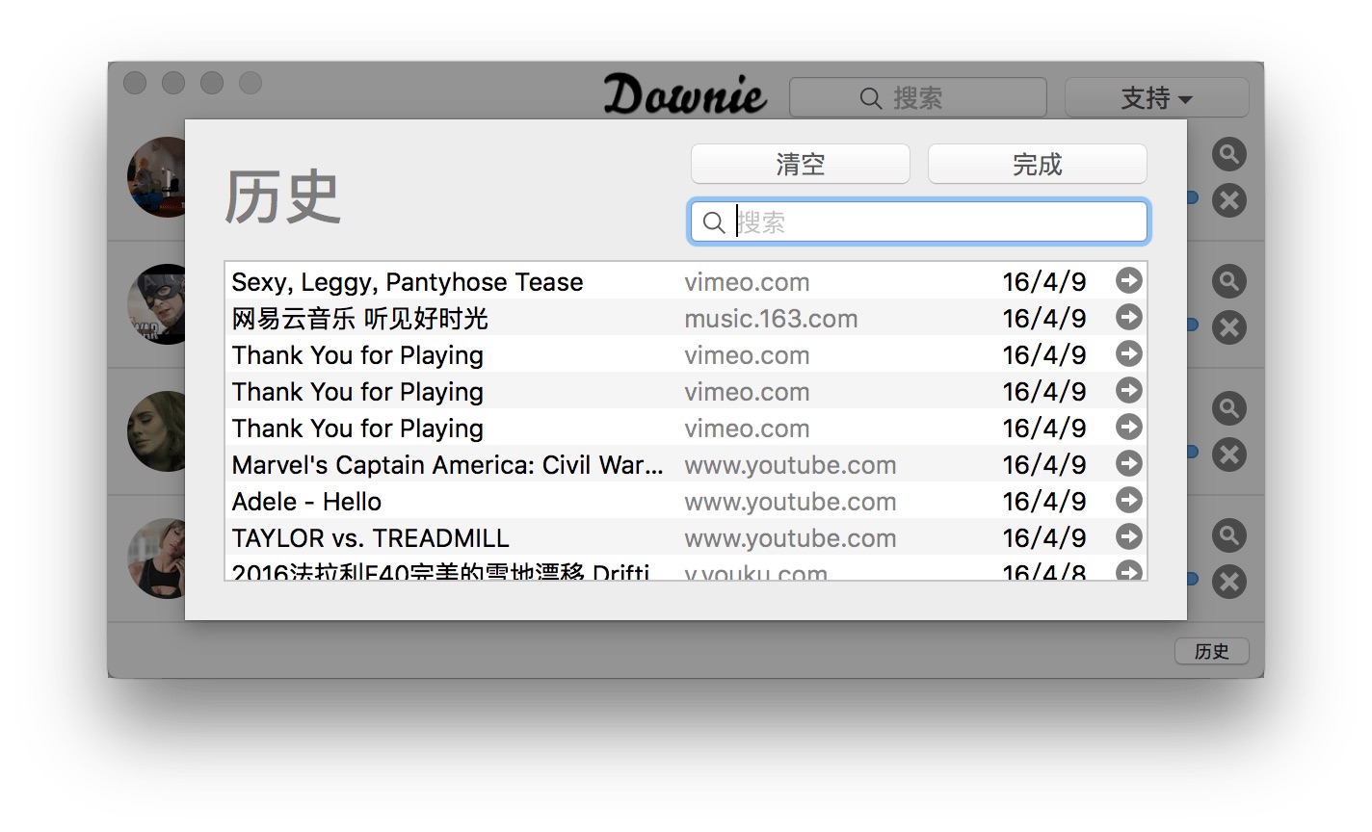
Task: Click first download's round thumbnail
Action: coord(156,177)
